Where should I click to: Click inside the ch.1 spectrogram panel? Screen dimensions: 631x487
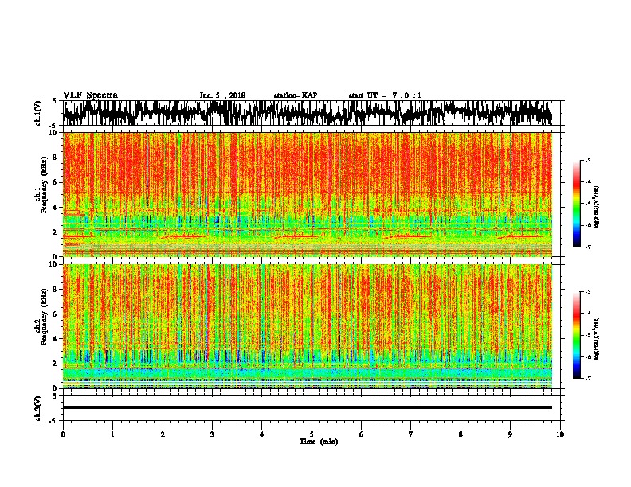308,194
